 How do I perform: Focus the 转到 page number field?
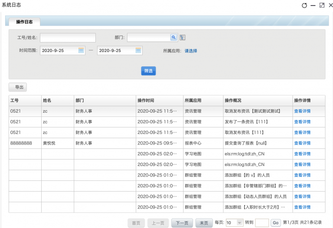[x=262, y=223]
